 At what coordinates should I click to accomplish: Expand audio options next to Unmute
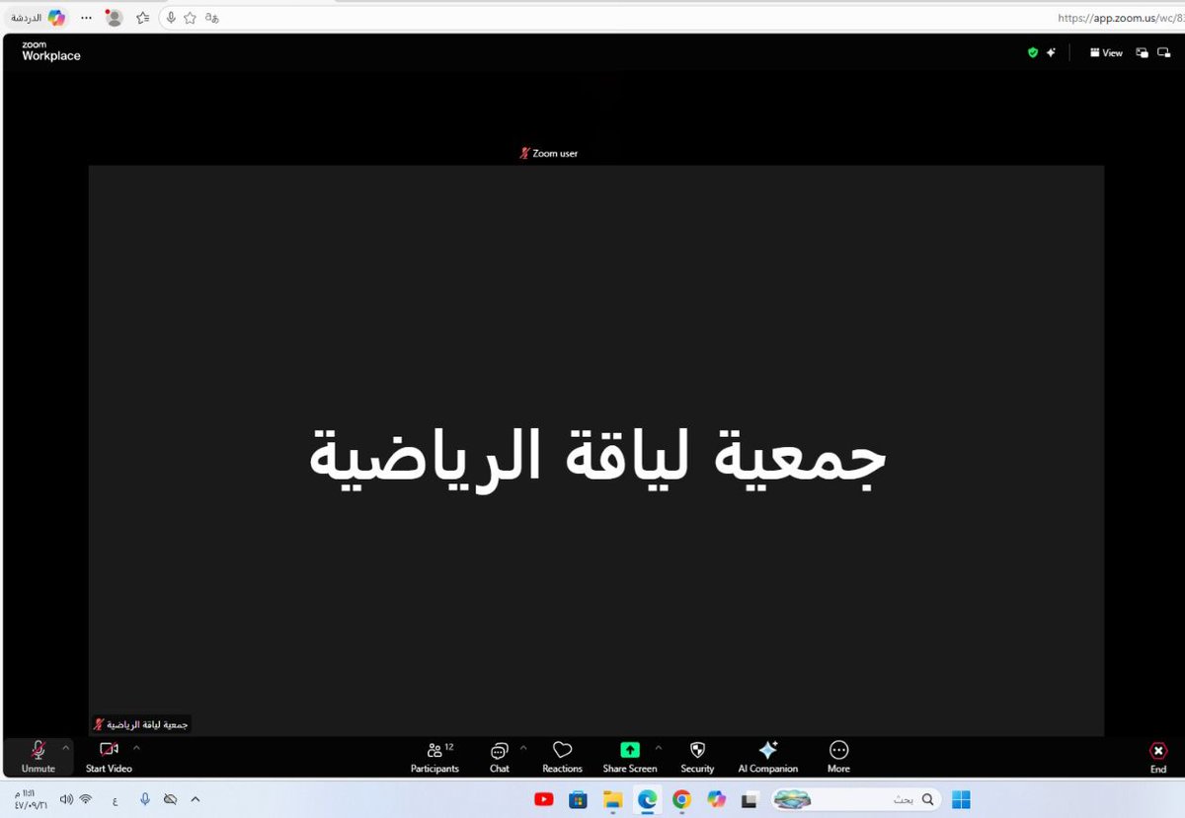65,747
